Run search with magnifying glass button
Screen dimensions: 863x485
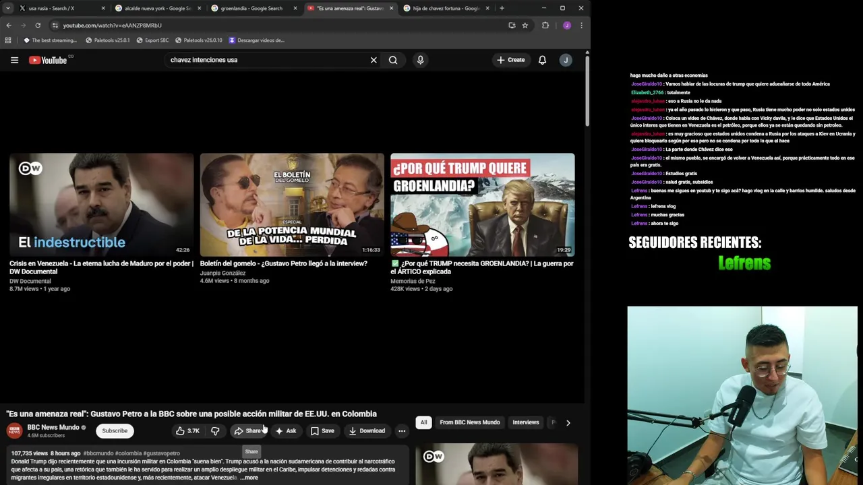click(x=393, y=60)
